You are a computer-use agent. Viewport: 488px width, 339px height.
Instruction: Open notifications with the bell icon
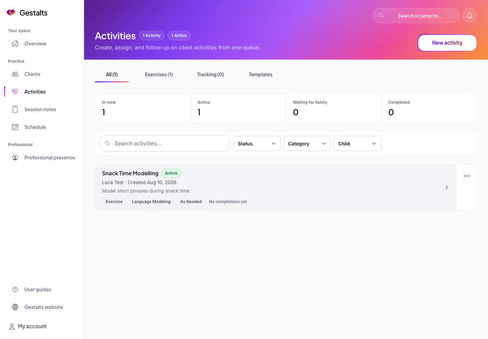click(470, 15)
